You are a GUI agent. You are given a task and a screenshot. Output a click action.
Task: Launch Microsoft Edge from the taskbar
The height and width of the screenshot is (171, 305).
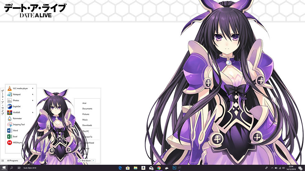click(120, 168)
